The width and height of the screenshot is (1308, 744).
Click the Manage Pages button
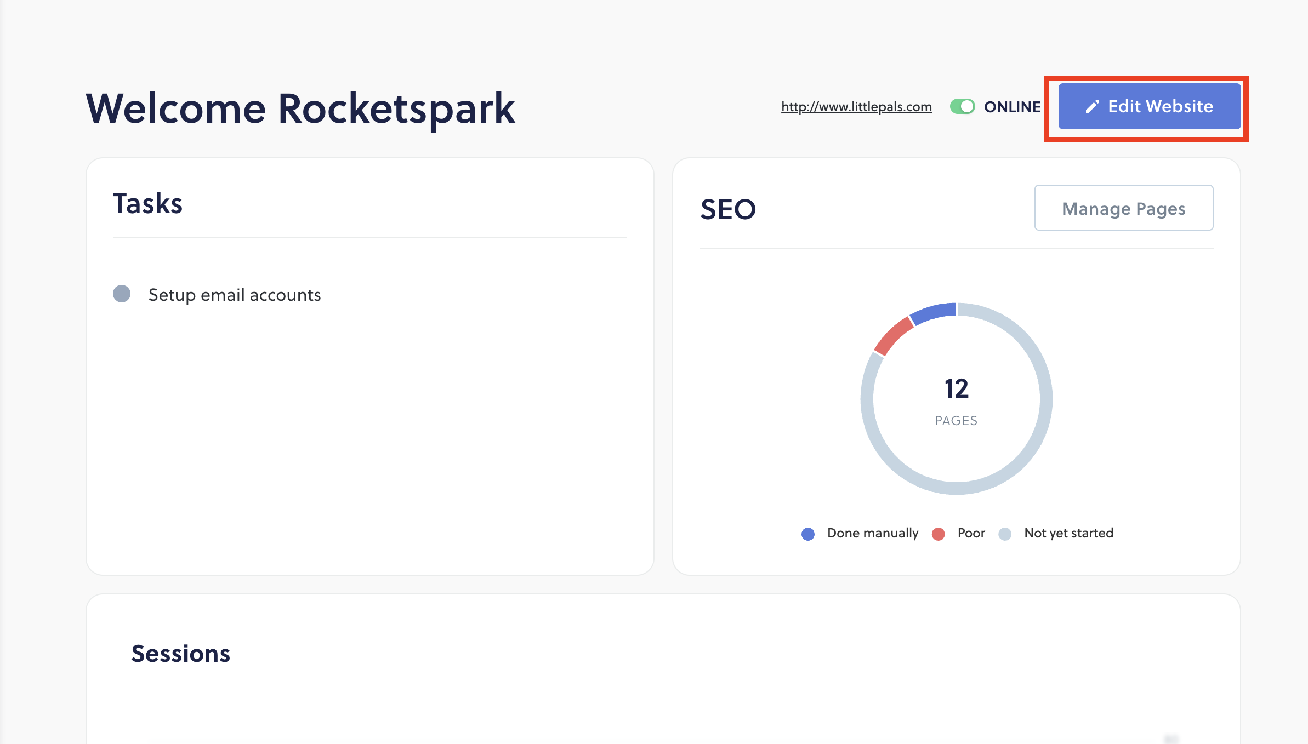1124,208
